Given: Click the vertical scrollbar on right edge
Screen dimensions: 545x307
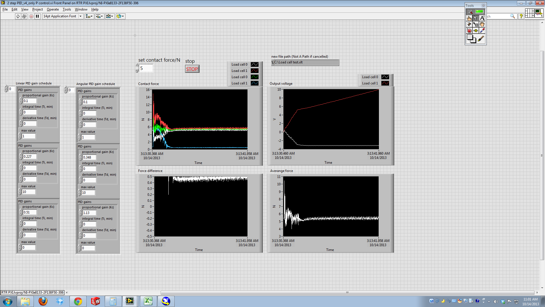Looking at the screenshot, I should click(542, 155).
